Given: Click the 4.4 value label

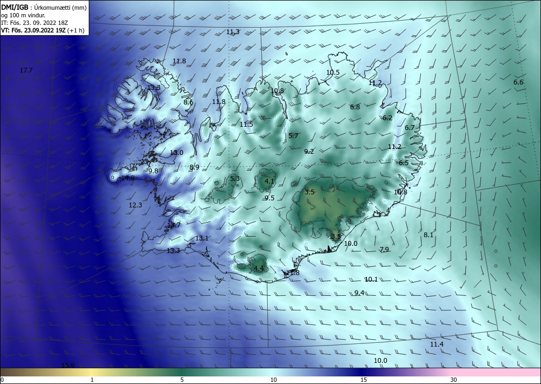Looking at the screenshot, I should (x=259, y=269).
